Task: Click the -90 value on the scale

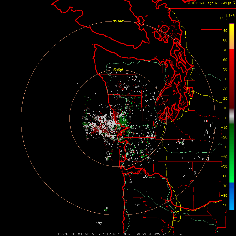Action: 224,205
